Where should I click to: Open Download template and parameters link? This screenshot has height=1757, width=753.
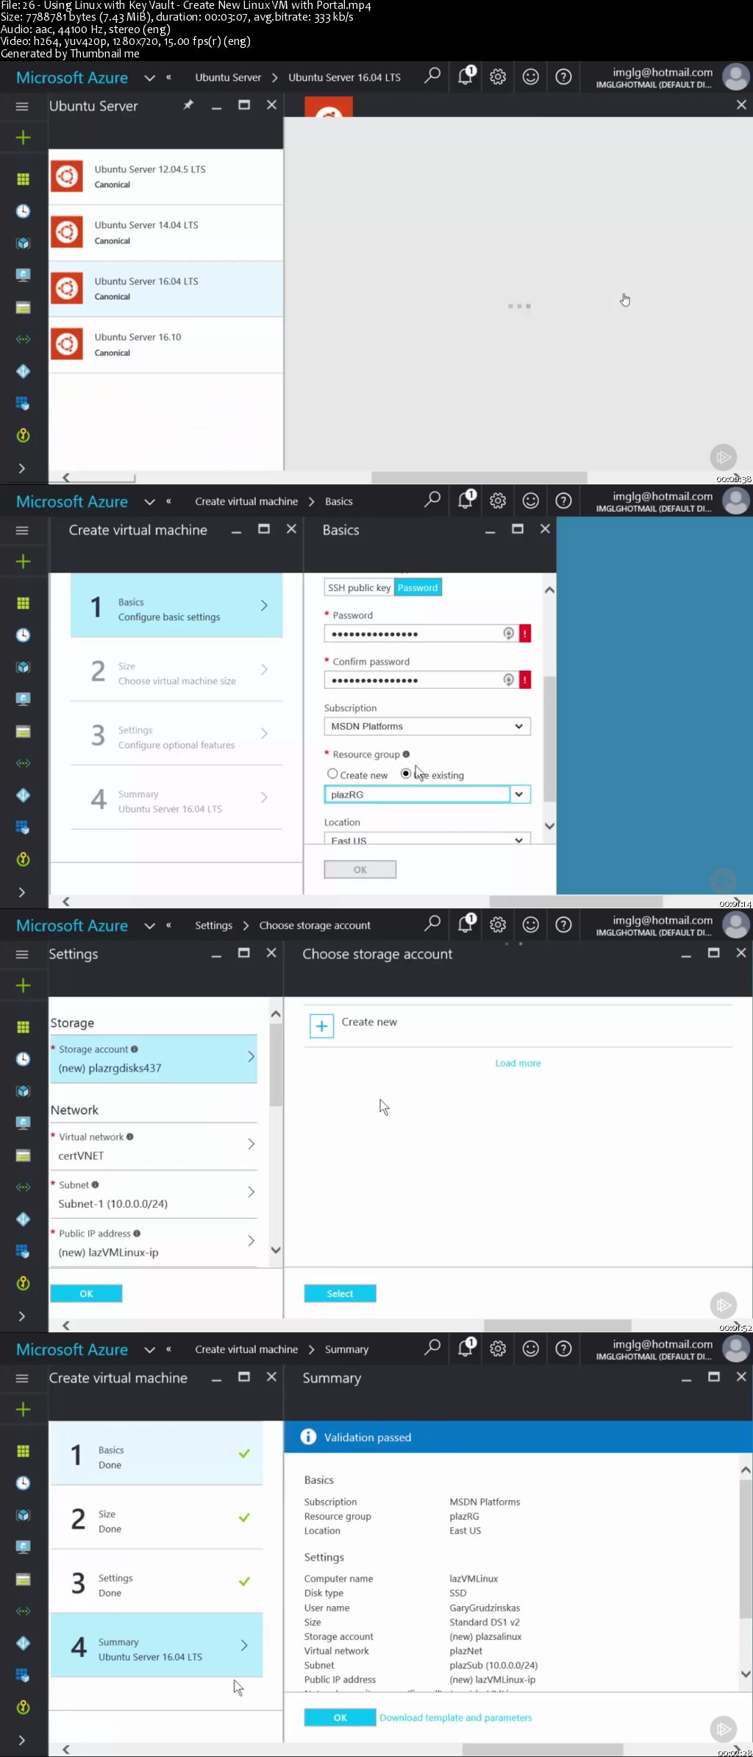(x=455, y=1717)
